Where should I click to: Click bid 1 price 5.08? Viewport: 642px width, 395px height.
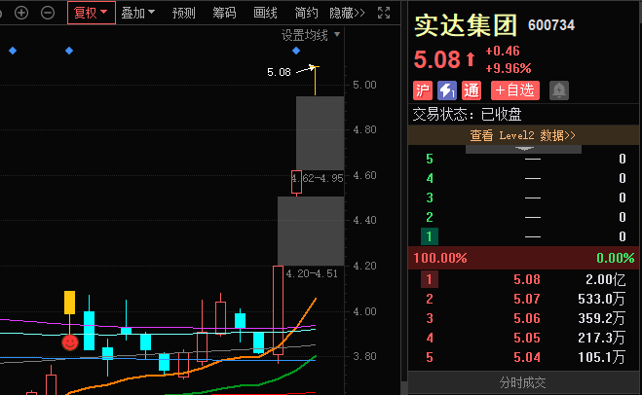click(526, 279)
